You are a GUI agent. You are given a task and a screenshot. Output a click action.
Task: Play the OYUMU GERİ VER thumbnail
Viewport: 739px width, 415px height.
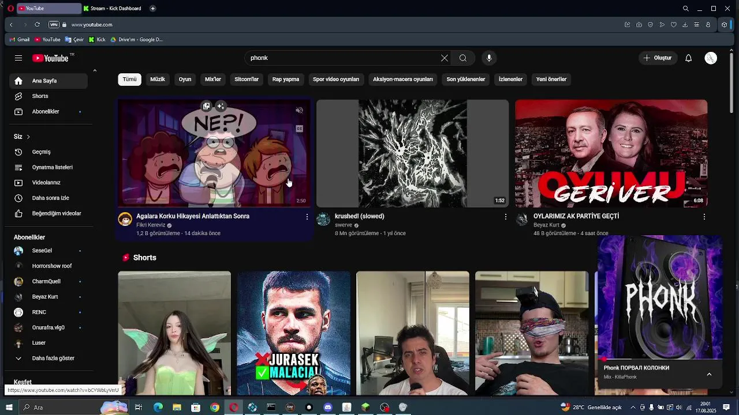click(x=611, y=153)
